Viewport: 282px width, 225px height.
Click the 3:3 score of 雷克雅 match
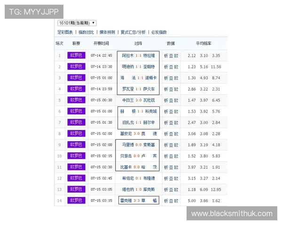[136, 201]
